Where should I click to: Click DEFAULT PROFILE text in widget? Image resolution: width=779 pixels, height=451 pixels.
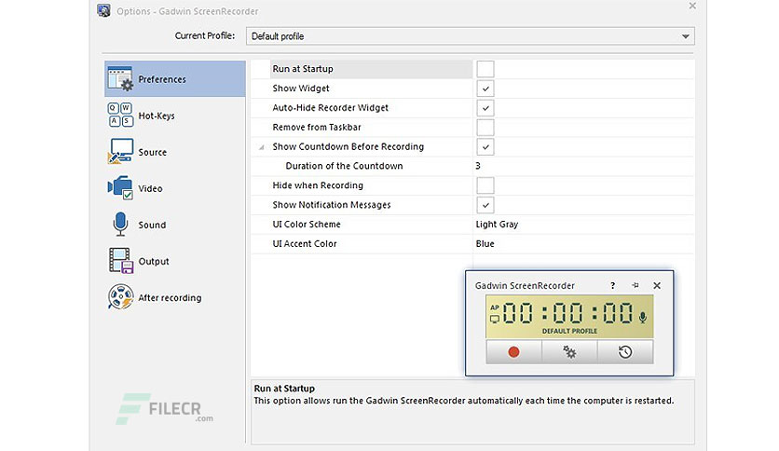point(569,332)
